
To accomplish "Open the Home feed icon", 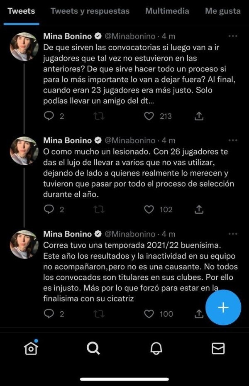I will tap(31, 349).
